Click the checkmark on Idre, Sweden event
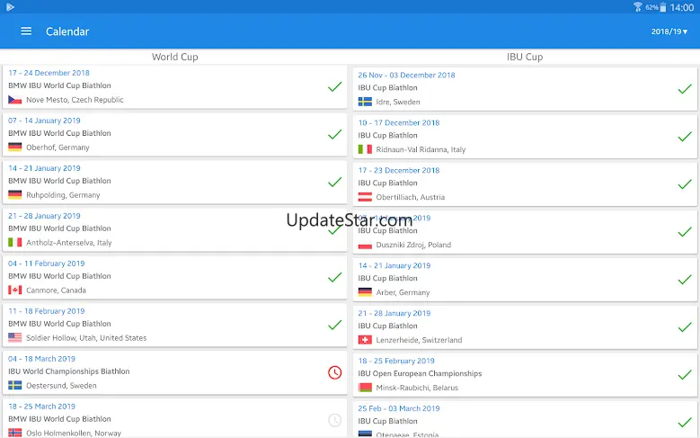This screenshot has height=438, width=700. (685, 89)
